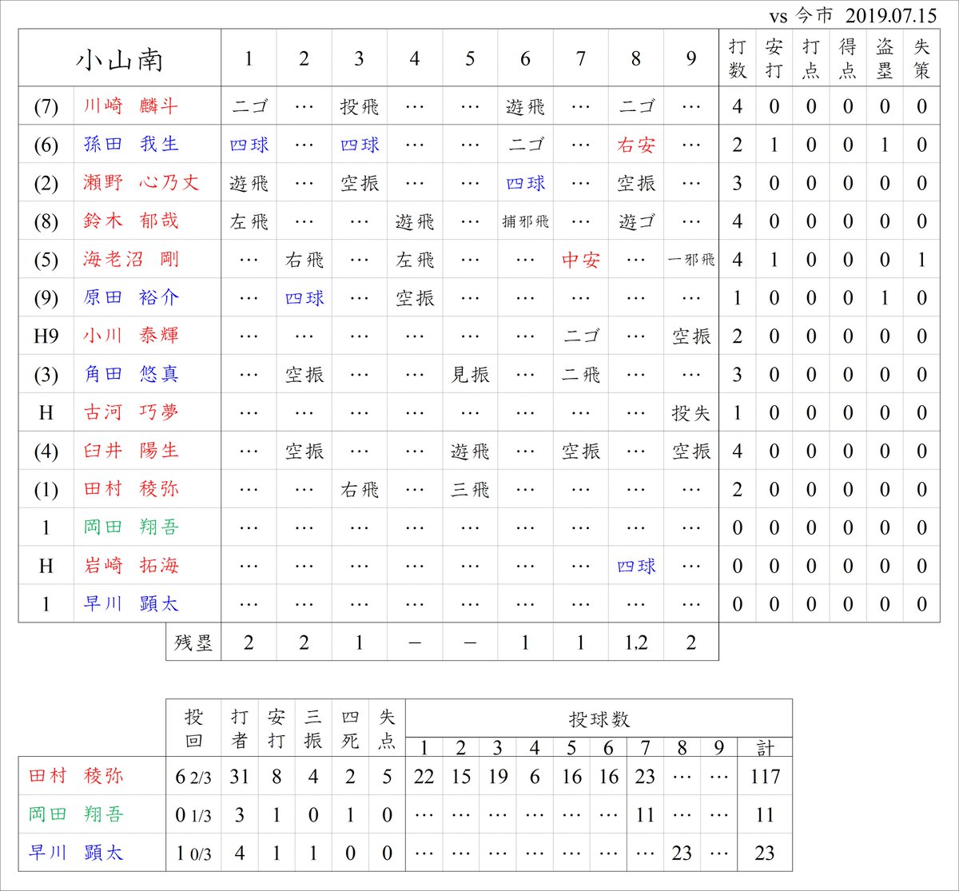Click the 捕邪飛 result cell
959x891 pixels.
click(525, 221)
